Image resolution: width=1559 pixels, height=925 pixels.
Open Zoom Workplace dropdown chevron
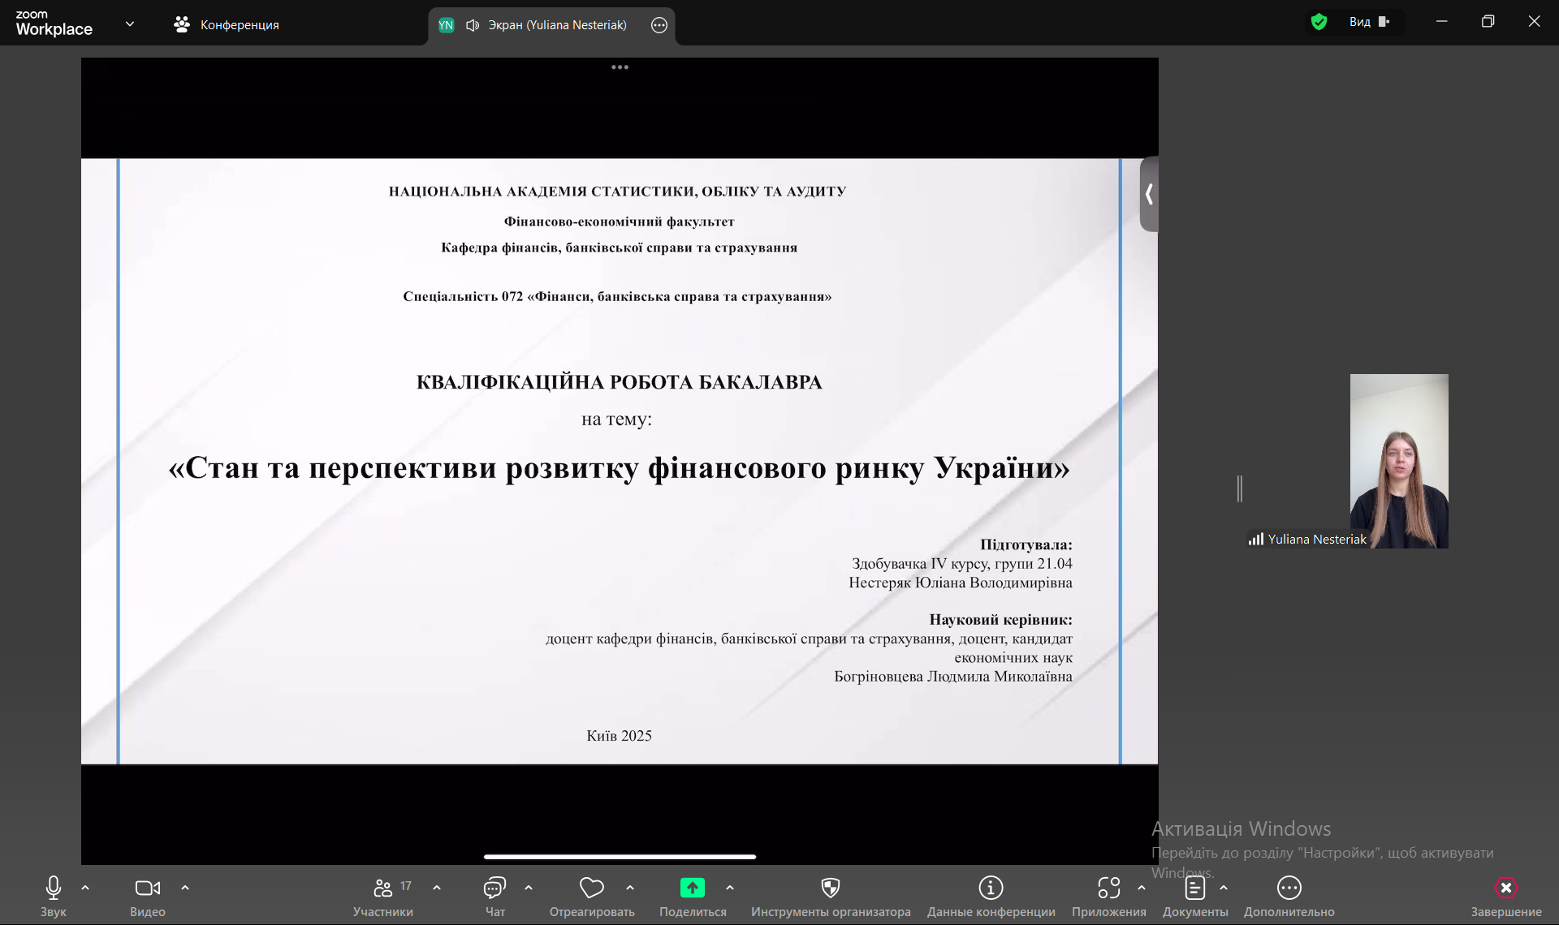pyautogui.click(x=130, y=24)
